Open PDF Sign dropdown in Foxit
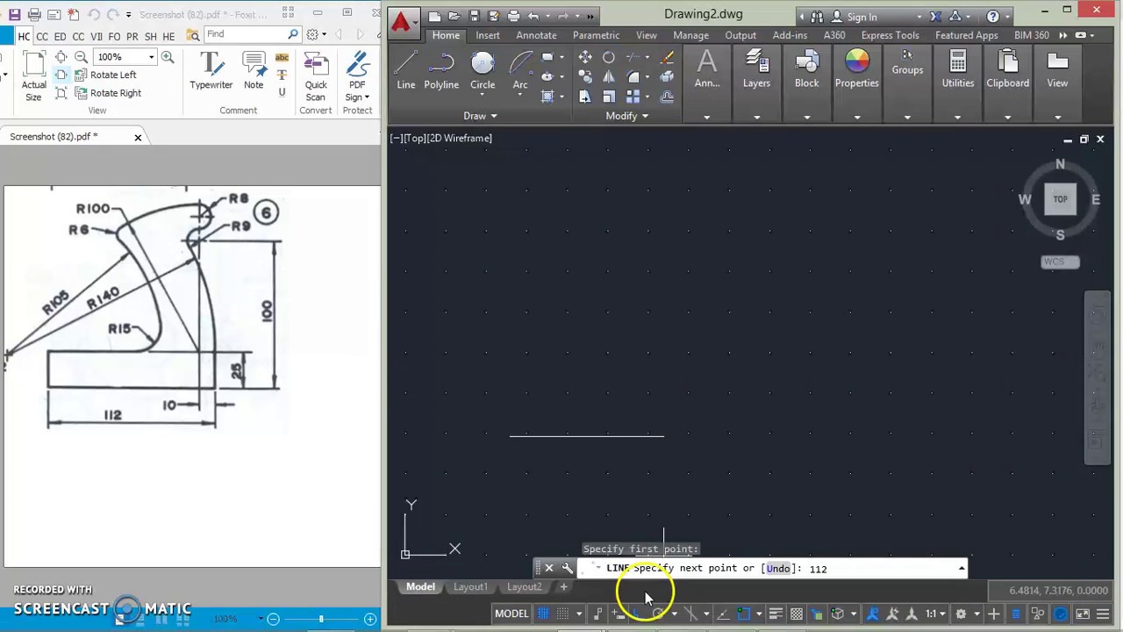 coord(357,97)
